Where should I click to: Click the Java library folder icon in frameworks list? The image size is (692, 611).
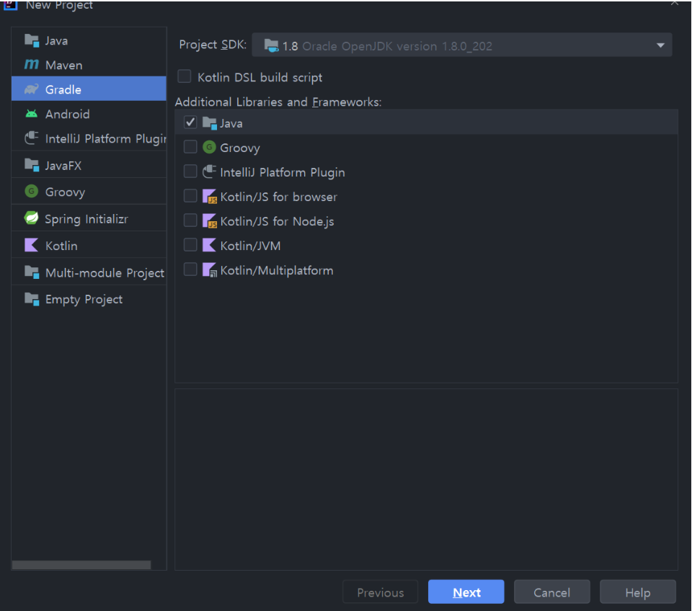[x=210, y=123]
